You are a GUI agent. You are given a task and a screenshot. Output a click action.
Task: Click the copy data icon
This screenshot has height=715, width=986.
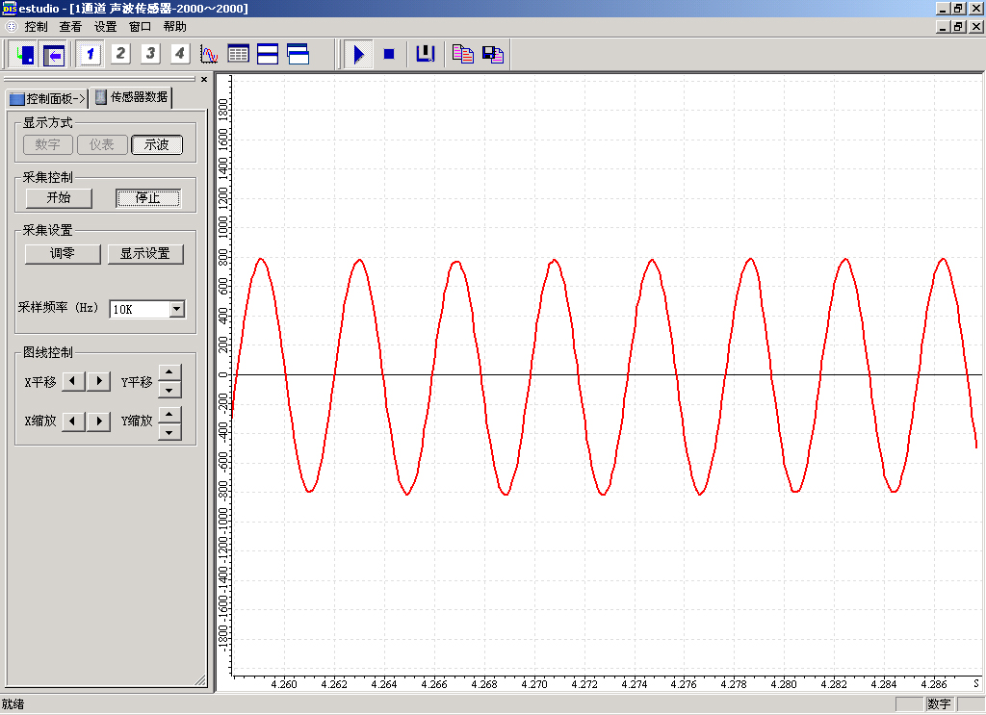coord(463,54)
